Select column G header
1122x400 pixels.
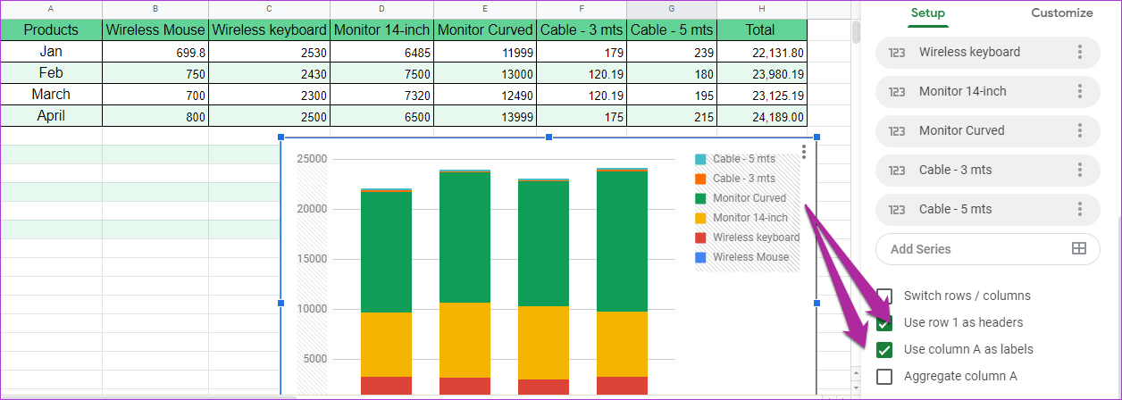672,8
